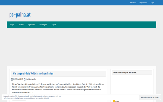Screen dimensions: 163x102
Task: Open the Cookie-Richtlinie link
Action: (44, 98)
